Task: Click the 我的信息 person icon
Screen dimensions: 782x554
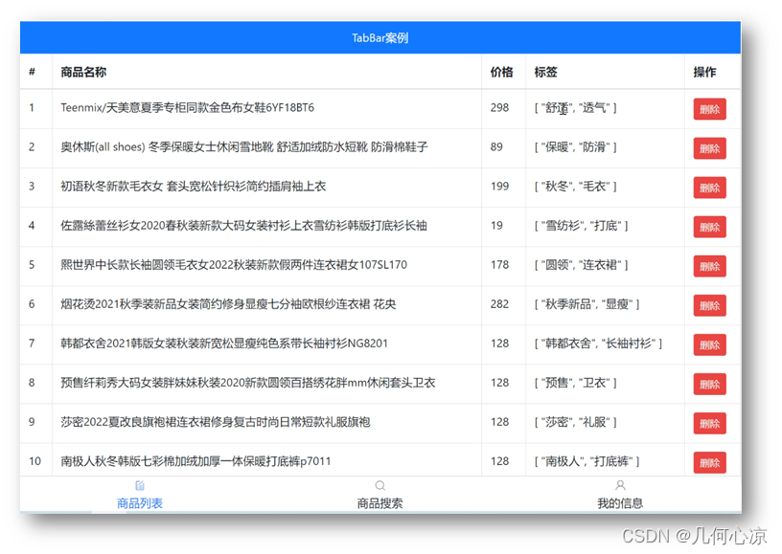Action: point(620,485)
